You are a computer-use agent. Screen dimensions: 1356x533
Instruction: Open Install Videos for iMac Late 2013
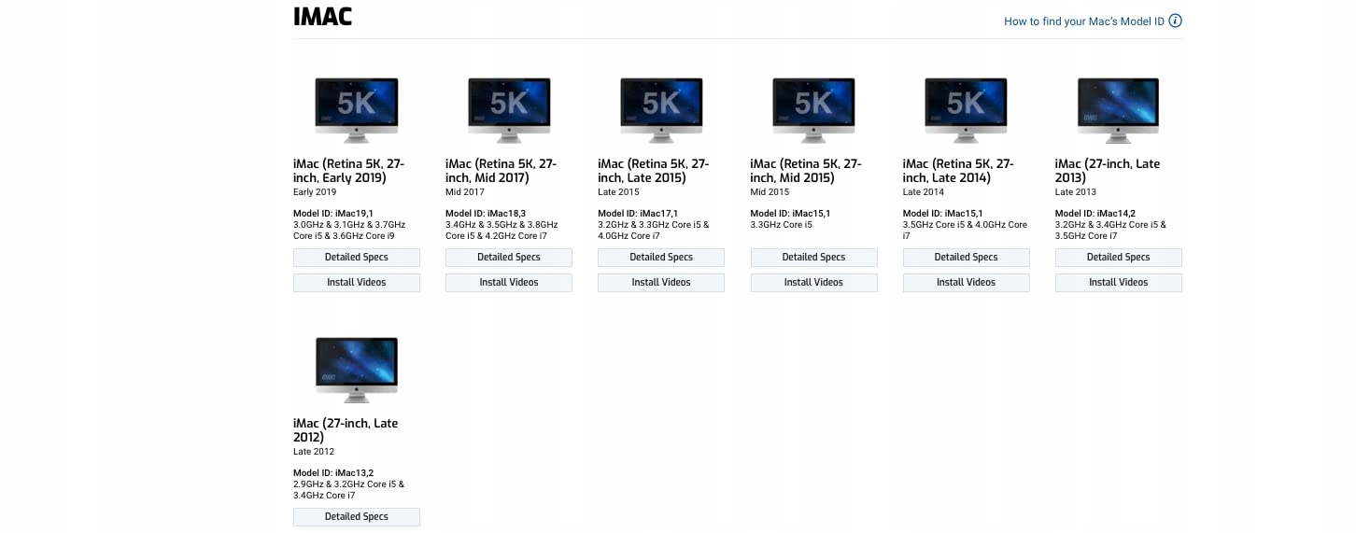(x=1118, y=283)
